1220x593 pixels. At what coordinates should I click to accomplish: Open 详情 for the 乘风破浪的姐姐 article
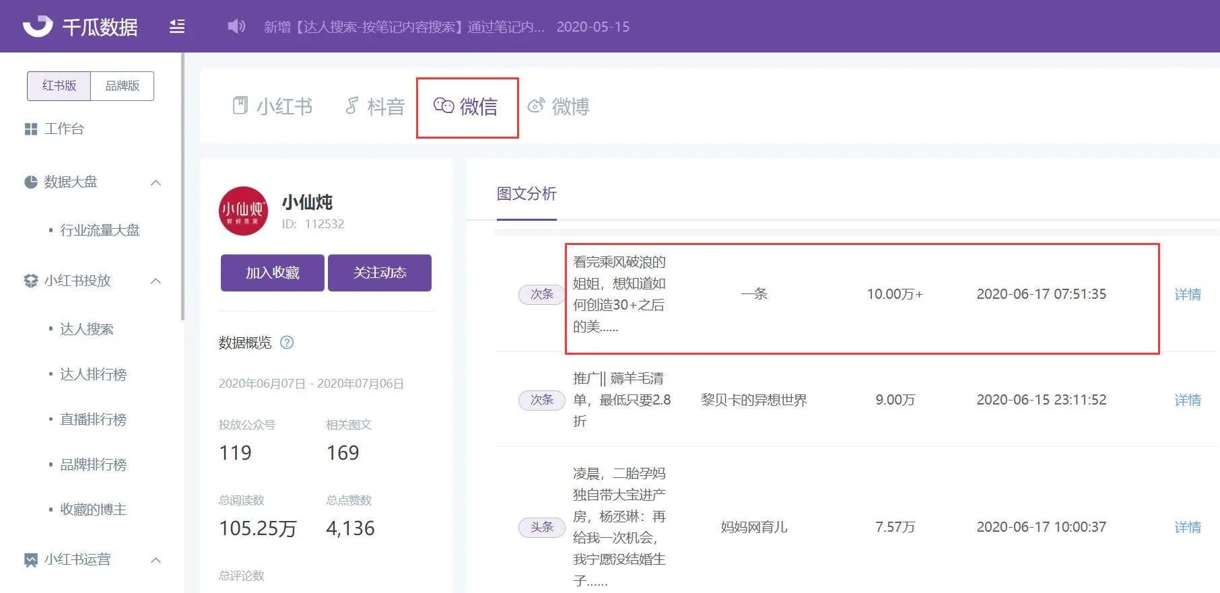point(1188,294)
